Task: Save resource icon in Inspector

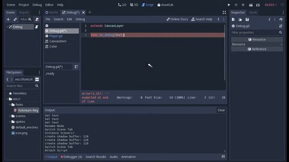Action: [247, 19]
